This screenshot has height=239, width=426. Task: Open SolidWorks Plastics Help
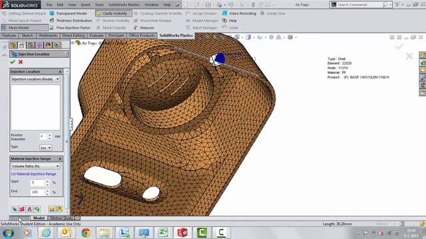(x=230, y=21)
